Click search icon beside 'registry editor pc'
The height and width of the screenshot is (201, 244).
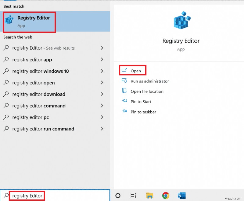click(6, 117)
